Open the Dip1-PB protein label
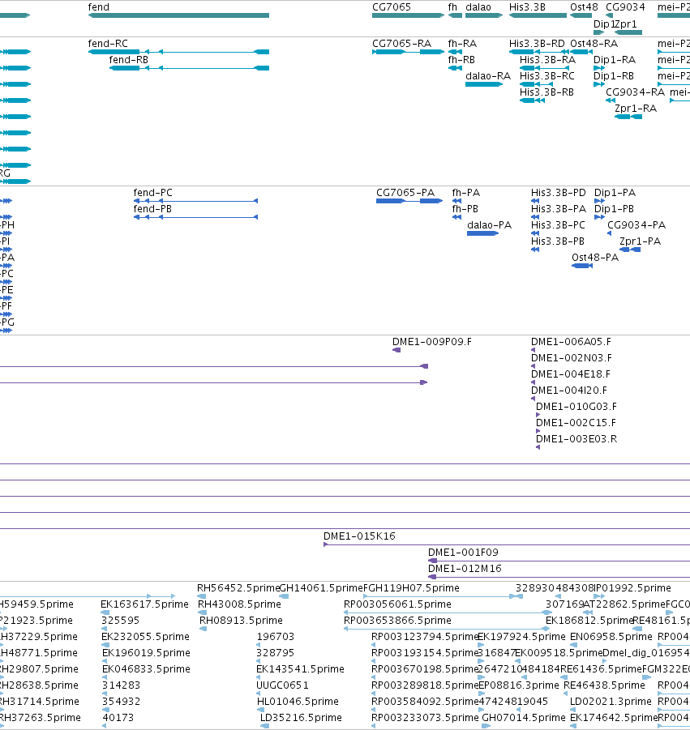Screen dimensions: 690x730 click(x=614, y=208)
